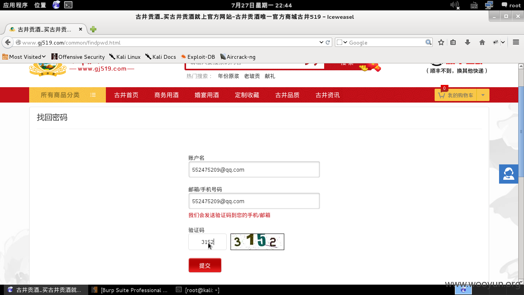Launch terminal from top panel icon
The width and height of the screenshot is (524, 295).
coord(68,5)
